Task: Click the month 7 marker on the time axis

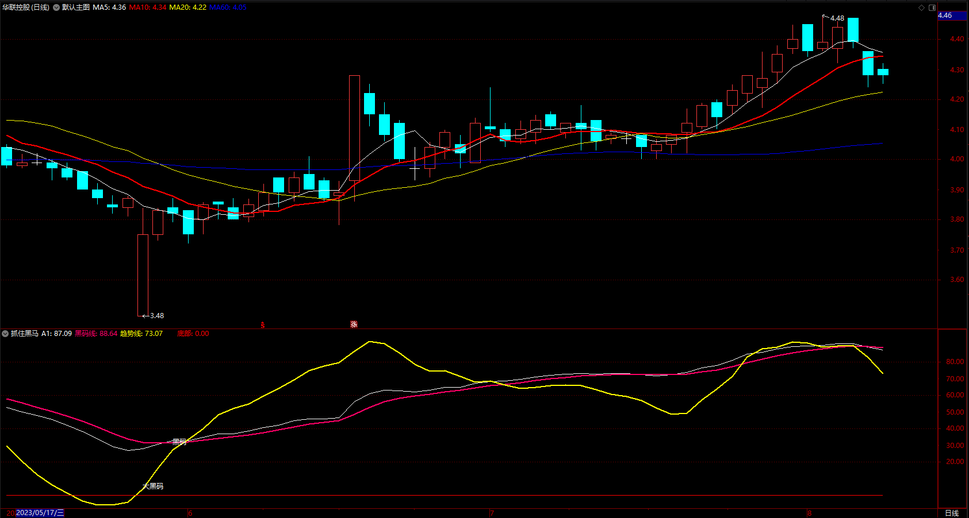Action: point(492,513)
